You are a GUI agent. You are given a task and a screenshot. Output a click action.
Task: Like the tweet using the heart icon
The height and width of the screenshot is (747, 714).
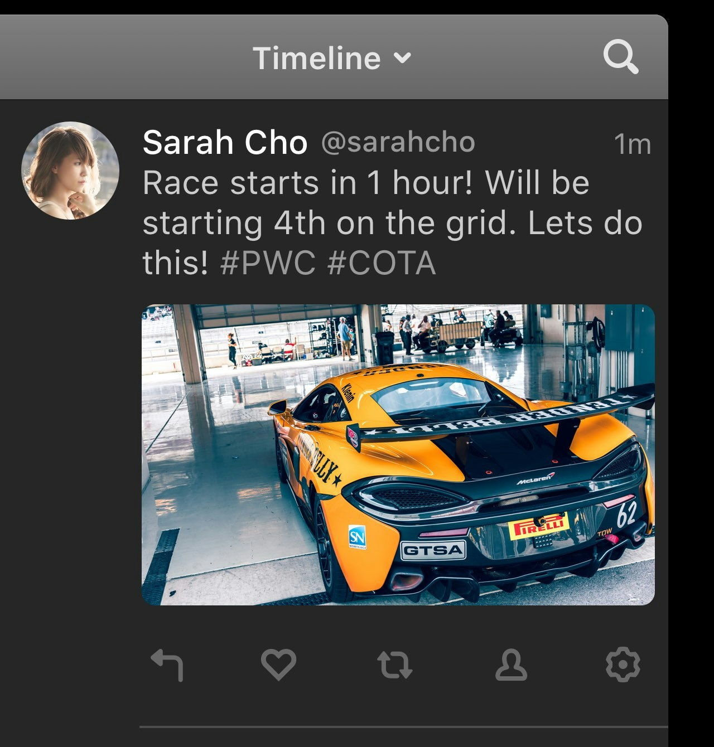pos(277,663)
